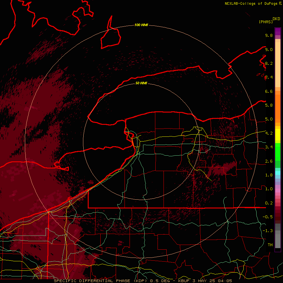Click the 50 NMI range ring label
The height and width of the screenshot is (283, 283).
[x=141, y=83]
